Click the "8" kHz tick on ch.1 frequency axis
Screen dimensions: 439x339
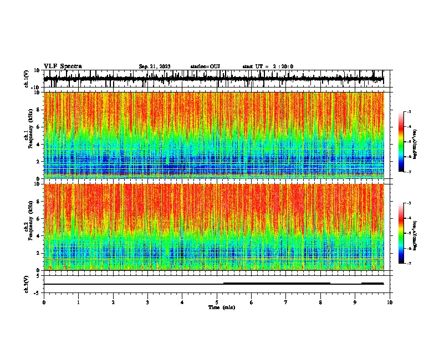[x=38, y=110]
